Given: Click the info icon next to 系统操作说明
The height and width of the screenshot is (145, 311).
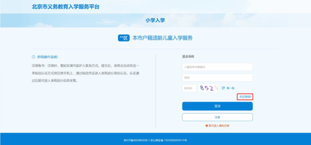Looking at the screenshot, I should 33,57.
